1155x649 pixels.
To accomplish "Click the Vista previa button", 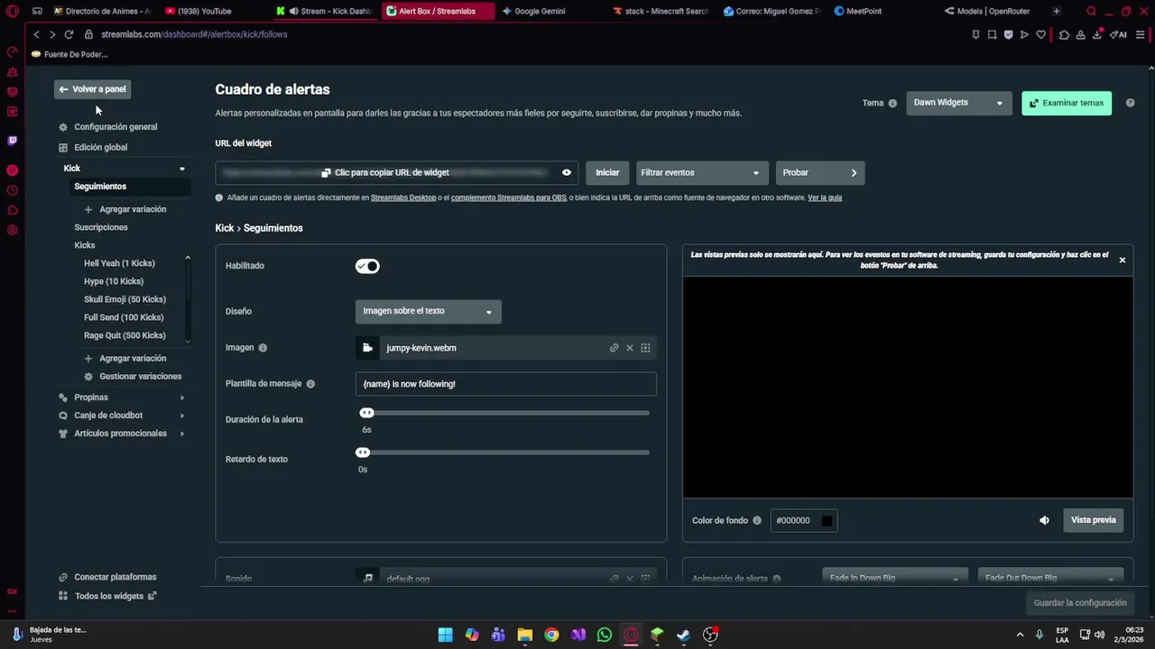I will point(1093,520).
